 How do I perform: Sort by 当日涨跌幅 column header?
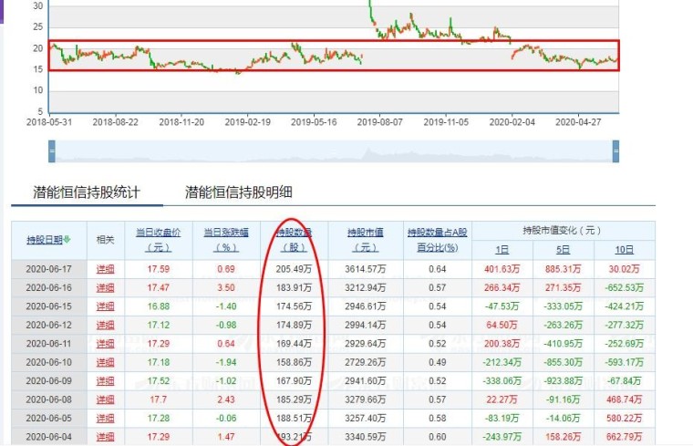pyautogui.click(x=226, y=240)
